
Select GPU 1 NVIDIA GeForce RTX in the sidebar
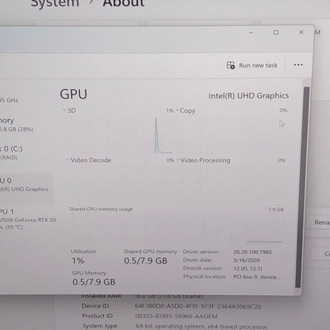click(26, 219)
